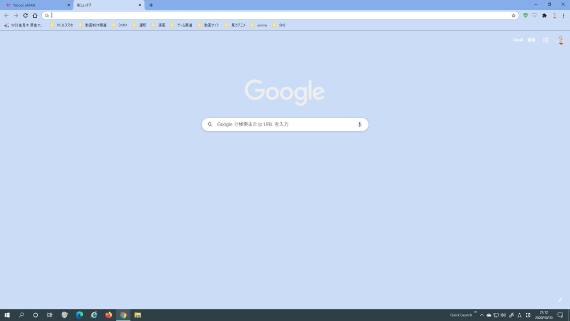Viewport: 570px width, 321px height.
Task: Open the 通販 bookmark folder
Action: click(139, 25)
